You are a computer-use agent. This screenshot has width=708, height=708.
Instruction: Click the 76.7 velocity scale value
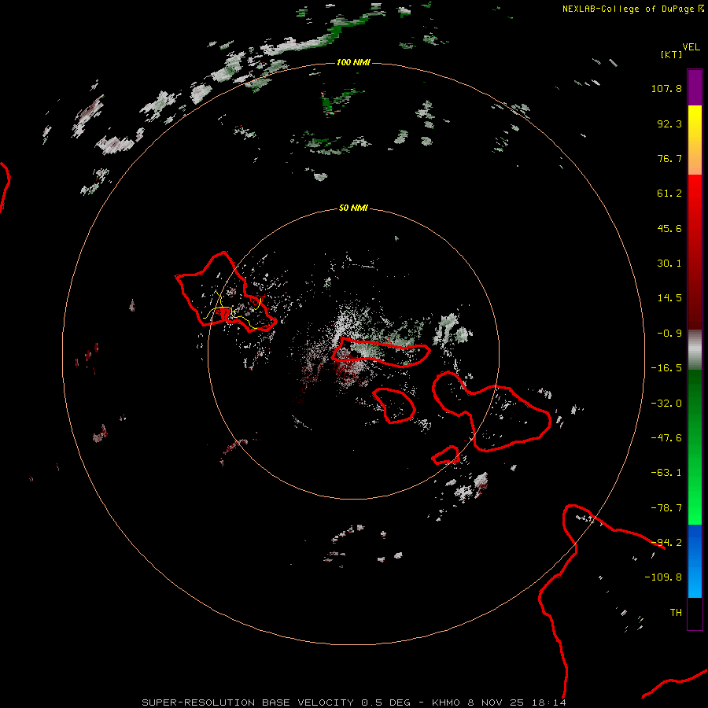pos(669,158)
